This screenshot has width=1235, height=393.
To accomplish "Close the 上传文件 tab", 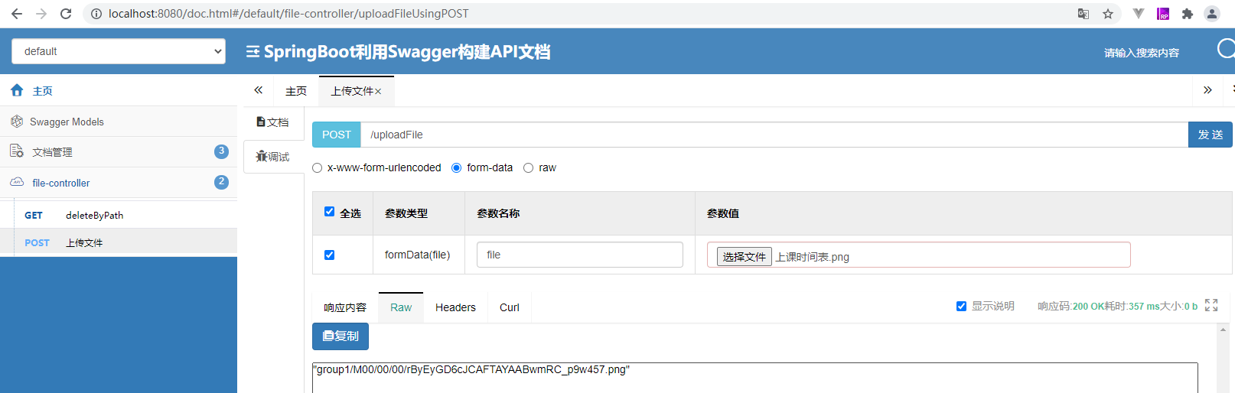I will pyautogui.click(x=378, y=92).
